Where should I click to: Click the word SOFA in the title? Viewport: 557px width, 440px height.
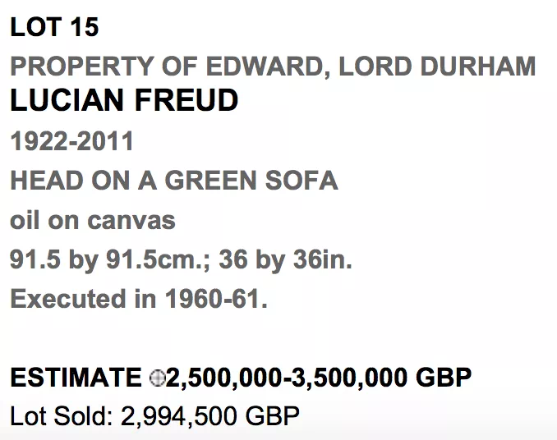pos(302,181)
